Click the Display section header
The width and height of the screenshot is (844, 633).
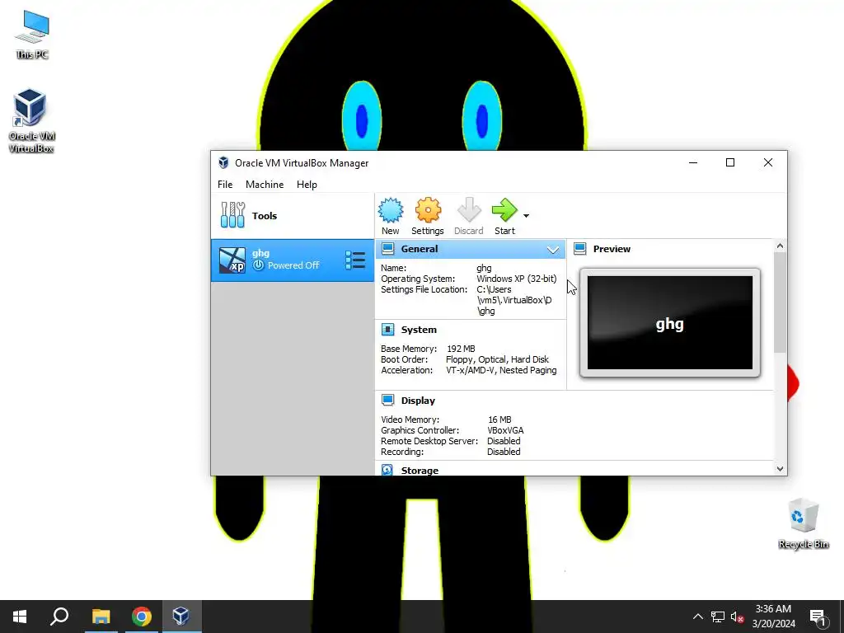coord(418,401)
